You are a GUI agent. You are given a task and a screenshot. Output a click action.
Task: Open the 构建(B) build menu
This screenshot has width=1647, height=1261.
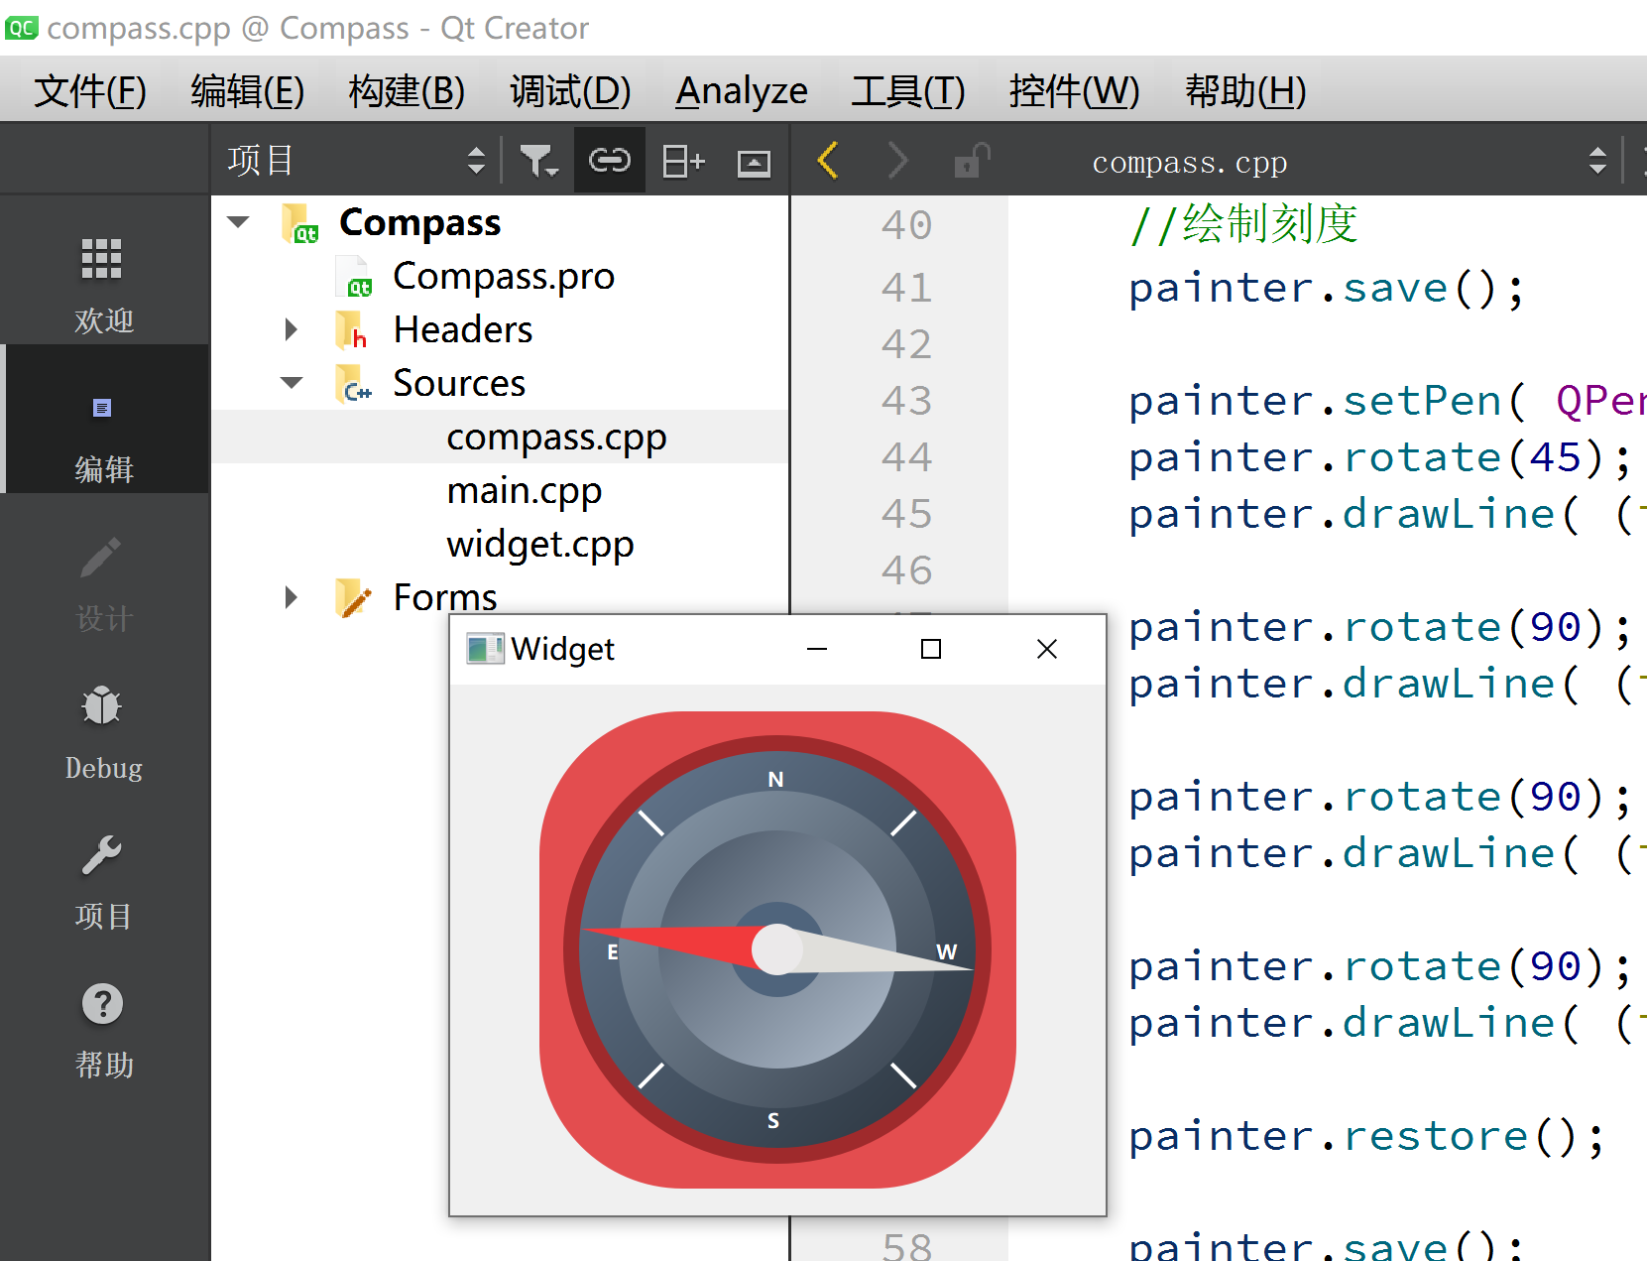407,91
